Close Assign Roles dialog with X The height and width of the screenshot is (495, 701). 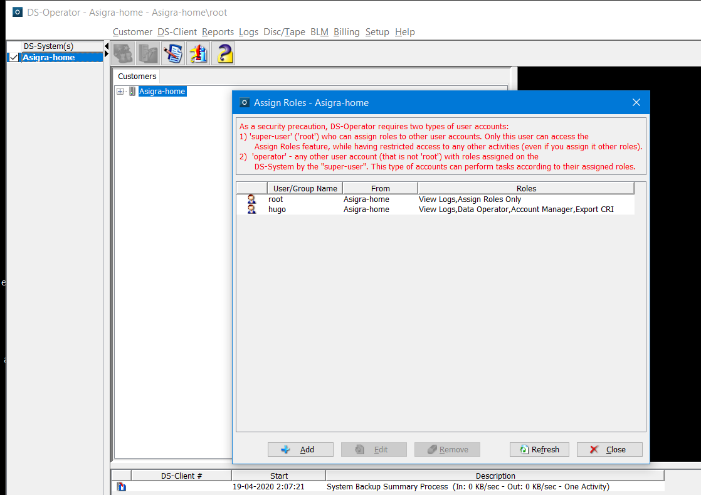coord(636,102)
